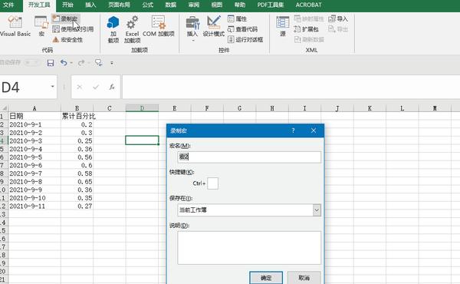The width and height of the screenshot is (460, 284).
Task: Open the Add-ins (加载项) button
Action: click(x=113, y=29)
